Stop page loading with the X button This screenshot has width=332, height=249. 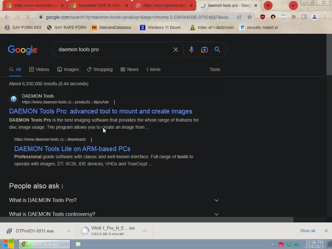point(28,17)
